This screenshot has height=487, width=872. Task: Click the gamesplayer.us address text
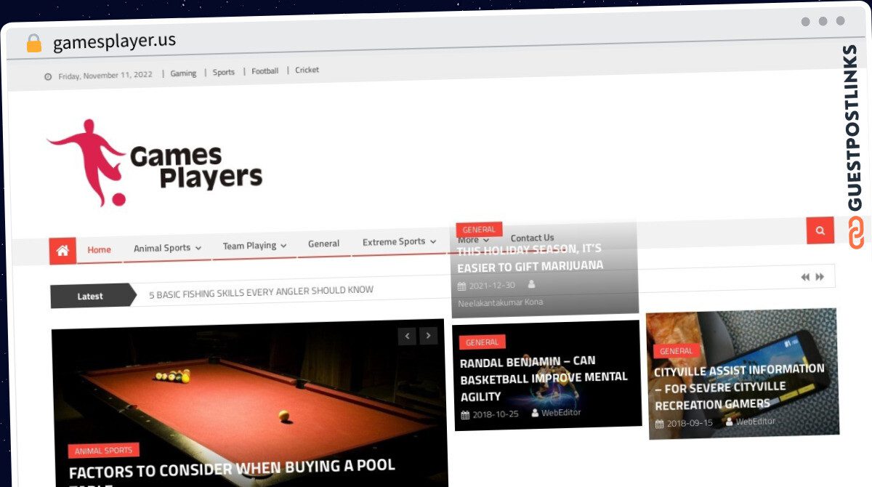(x=114, y=41)
